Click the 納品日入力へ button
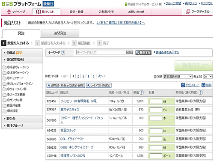This screenshot has width=214, height=161. (x=193, y=66)
